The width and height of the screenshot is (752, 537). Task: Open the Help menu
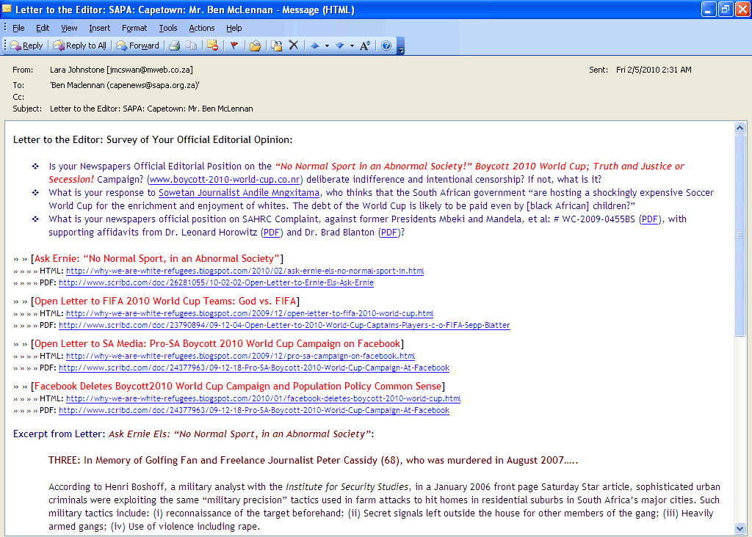click(234, 28)
